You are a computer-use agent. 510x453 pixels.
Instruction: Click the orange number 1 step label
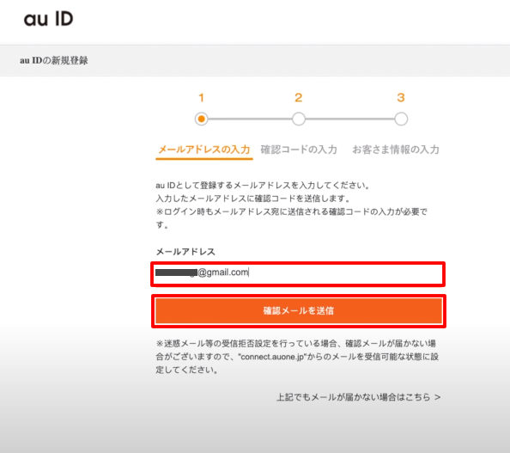(201, 98)
